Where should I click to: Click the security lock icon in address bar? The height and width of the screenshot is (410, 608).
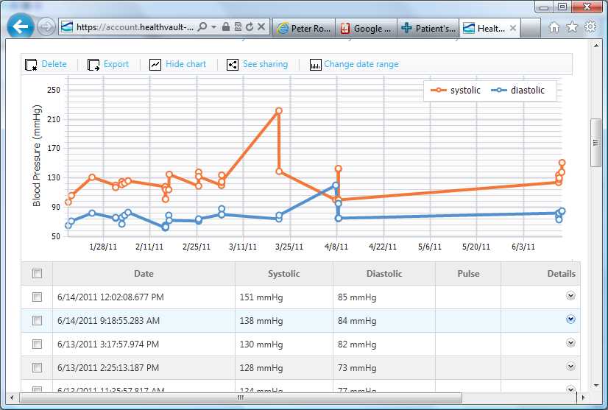(x=226, y=26)
